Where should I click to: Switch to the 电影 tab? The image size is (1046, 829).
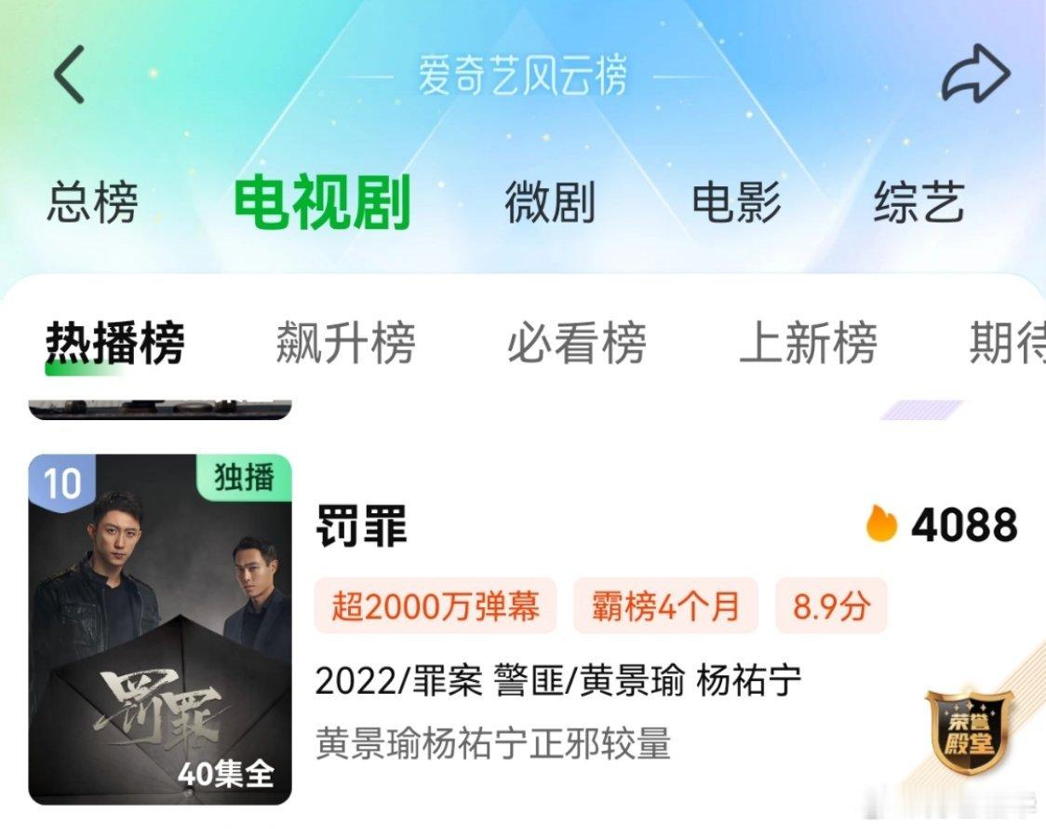coord(736,201)
